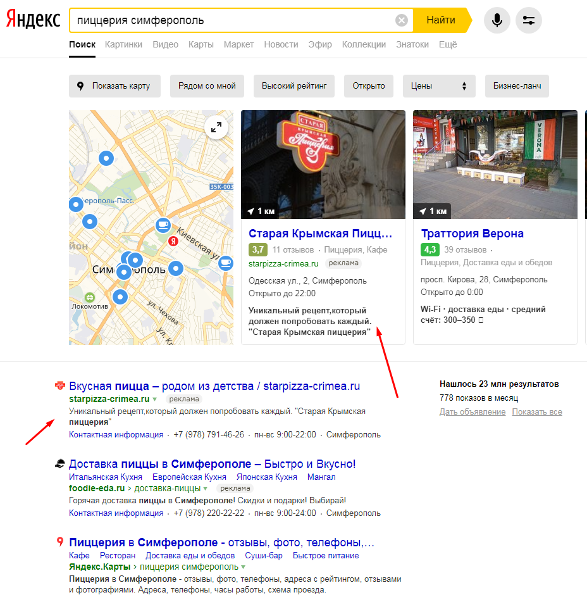The width and height of the screenshot is (587, 602).
Task: Select the 4,3 rating badge
Action: (x=430, y=250)
